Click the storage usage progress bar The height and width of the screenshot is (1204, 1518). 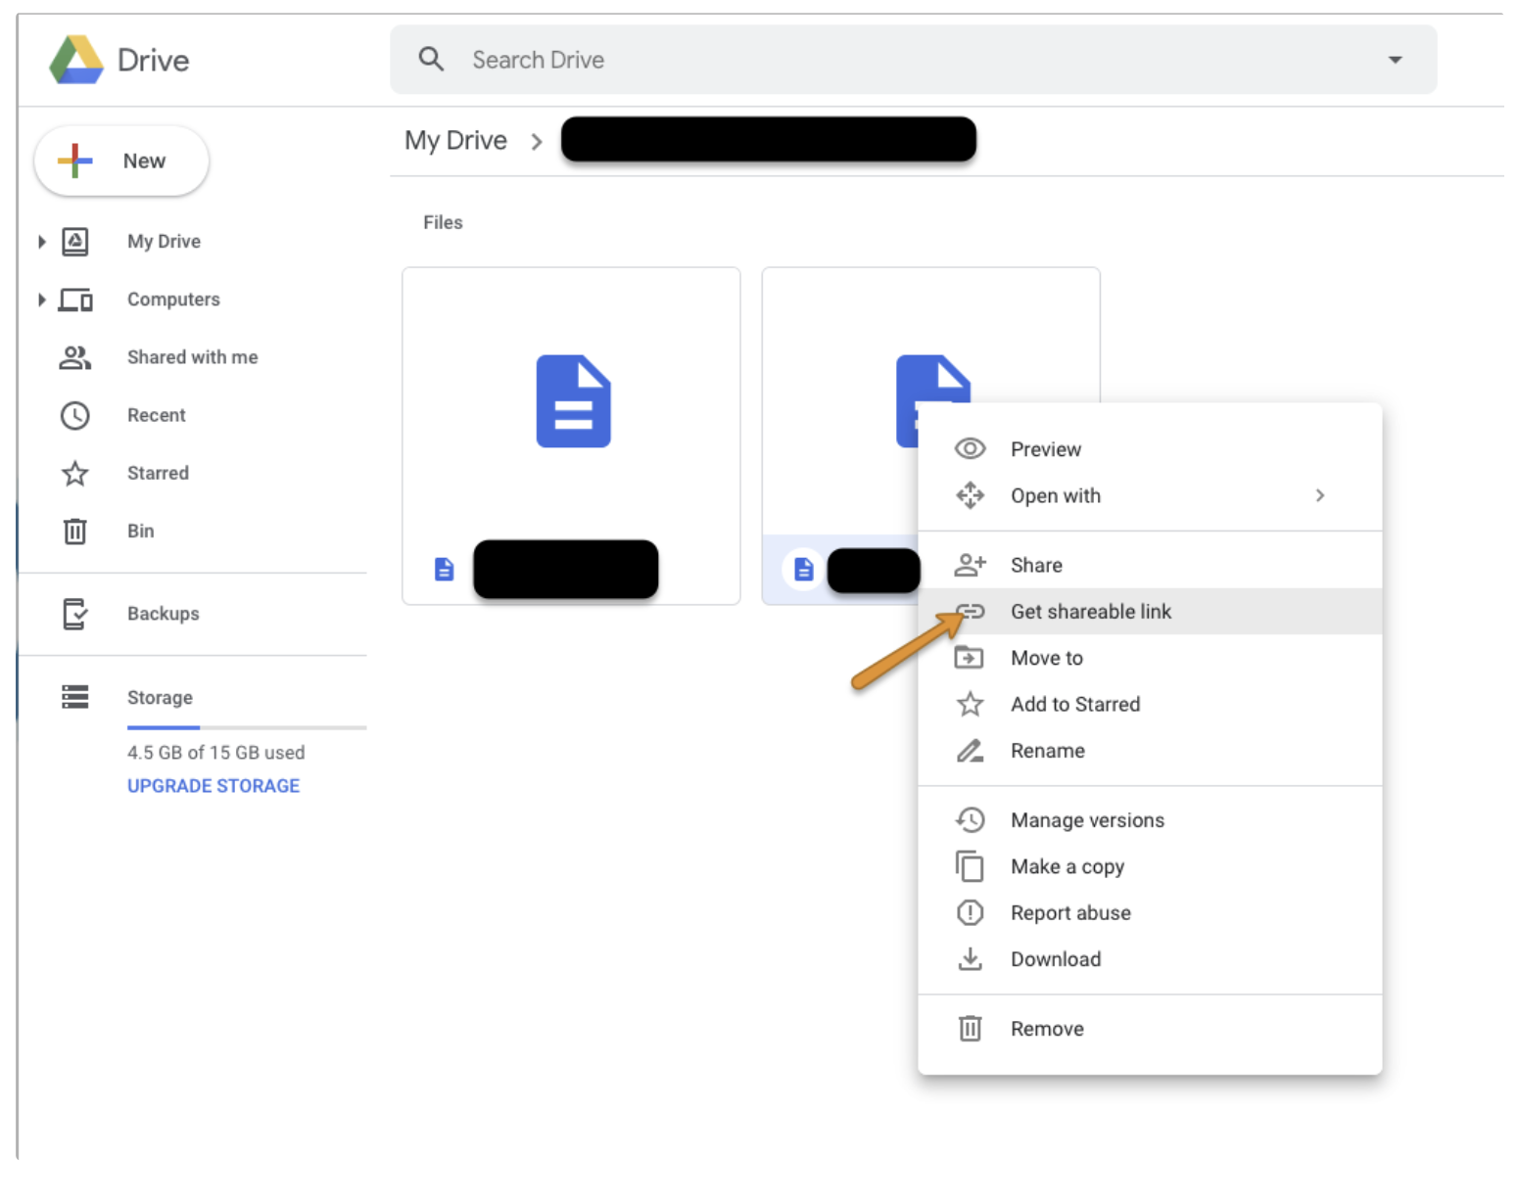[246, 727]
